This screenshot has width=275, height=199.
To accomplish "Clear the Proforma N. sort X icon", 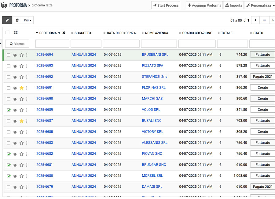I will tap(64, 33).
